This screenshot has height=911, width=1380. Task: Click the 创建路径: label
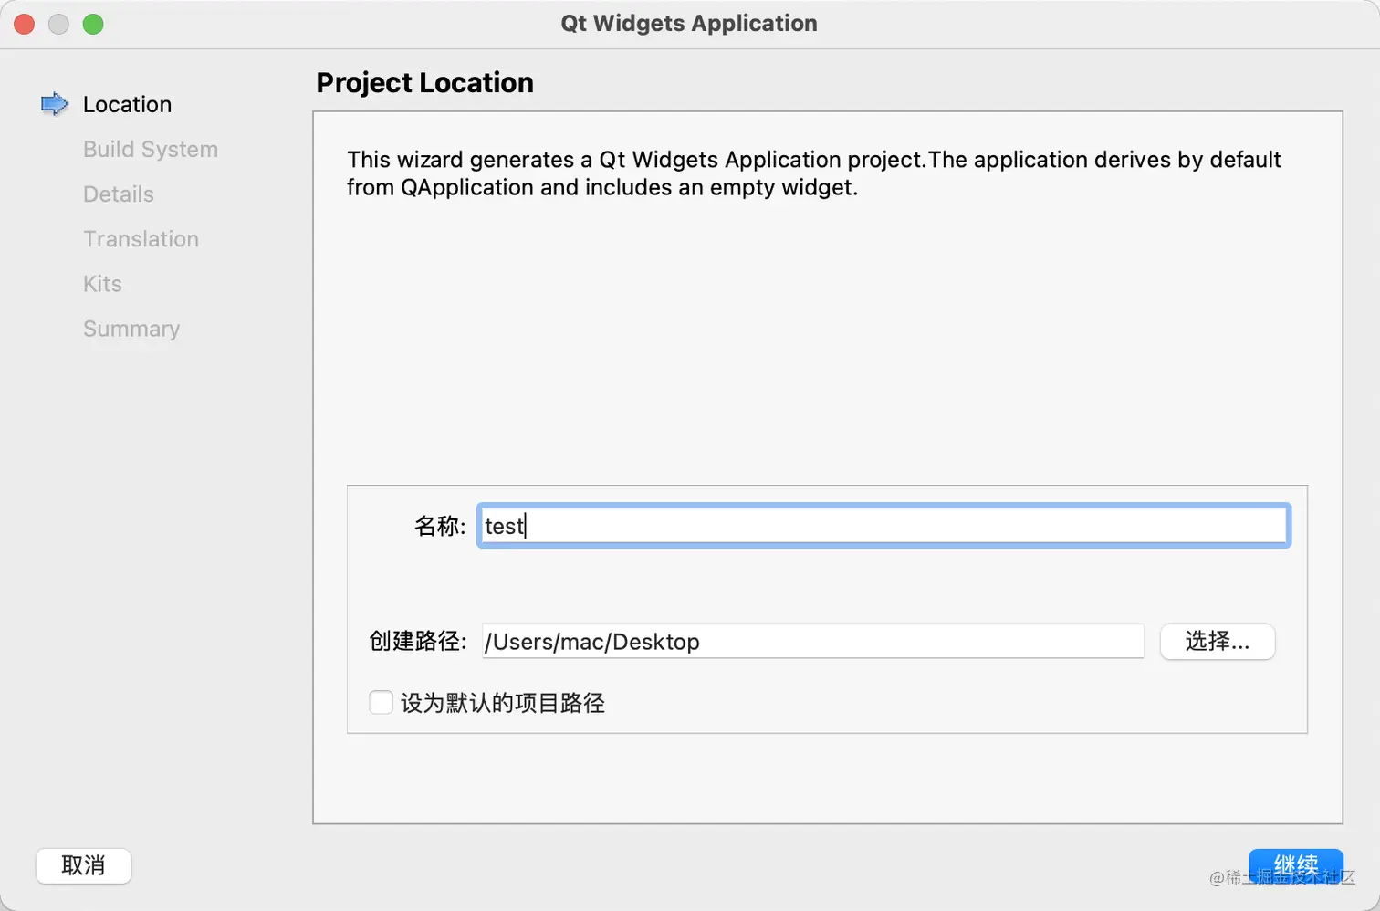pos(418,642)
